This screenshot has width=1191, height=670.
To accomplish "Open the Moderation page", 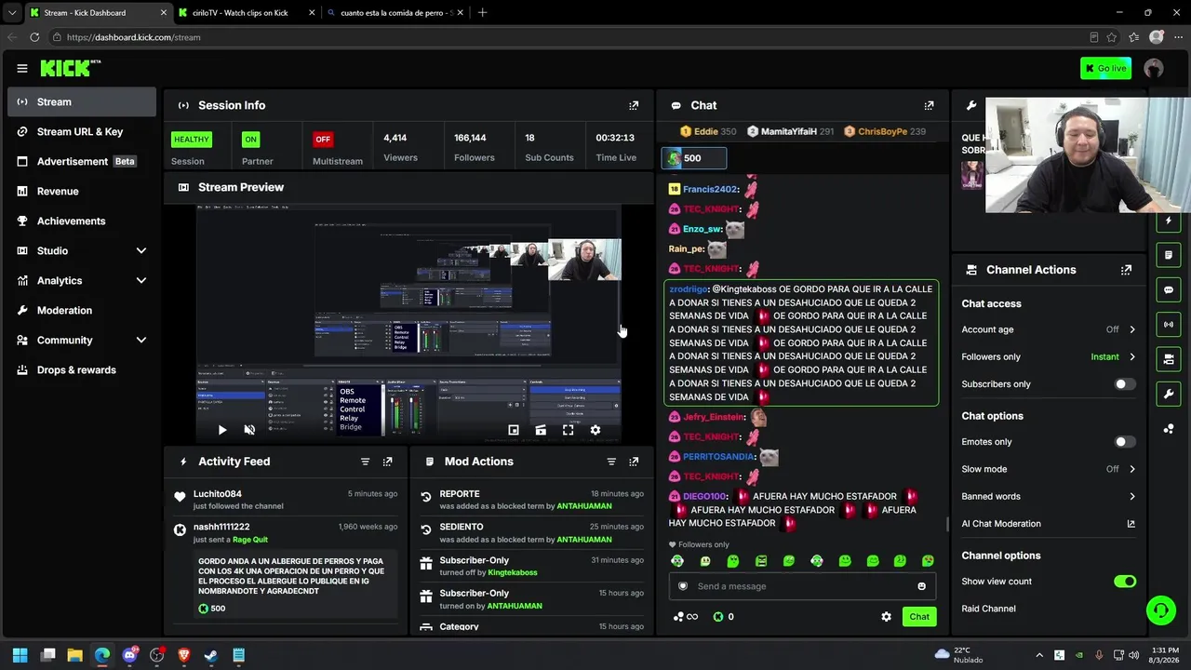I will pos(82,310).
